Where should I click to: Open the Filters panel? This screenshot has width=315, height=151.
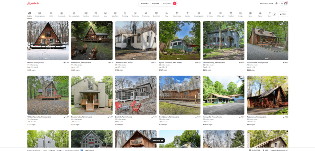pyautogui.click(x=283, y=14)
